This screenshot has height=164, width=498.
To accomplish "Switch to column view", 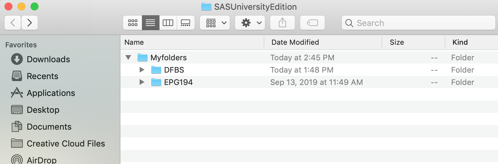I will 168,23.
